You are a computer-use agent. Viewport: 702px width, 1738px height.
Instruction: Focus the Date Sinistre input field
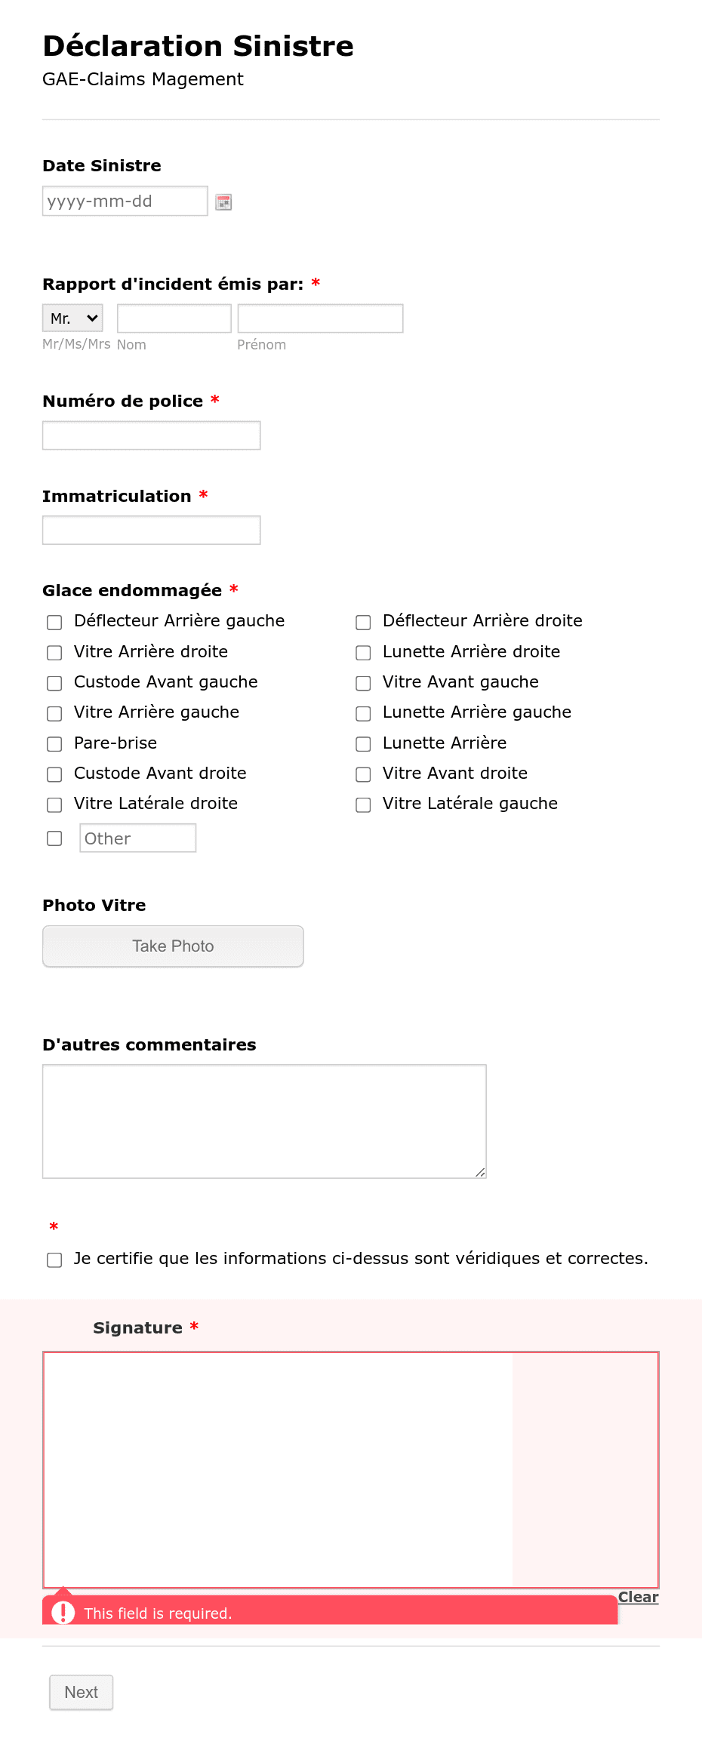click(x=125, y=201)
